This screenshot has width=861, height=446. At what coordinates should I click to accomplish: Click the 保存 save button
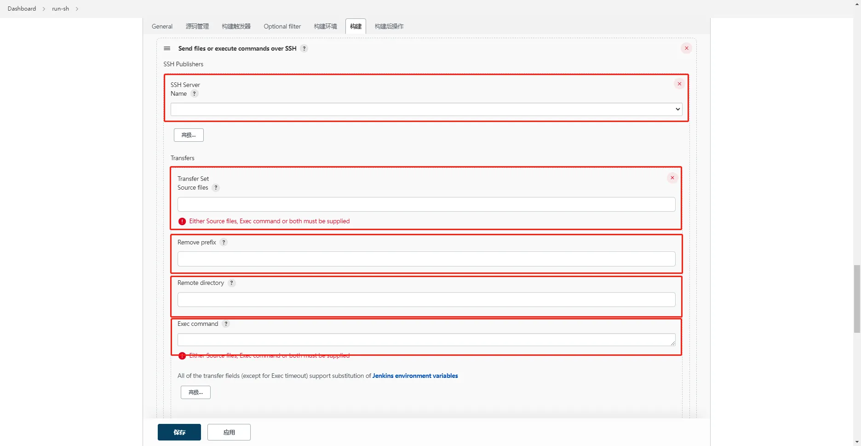[x=179, y=432]
